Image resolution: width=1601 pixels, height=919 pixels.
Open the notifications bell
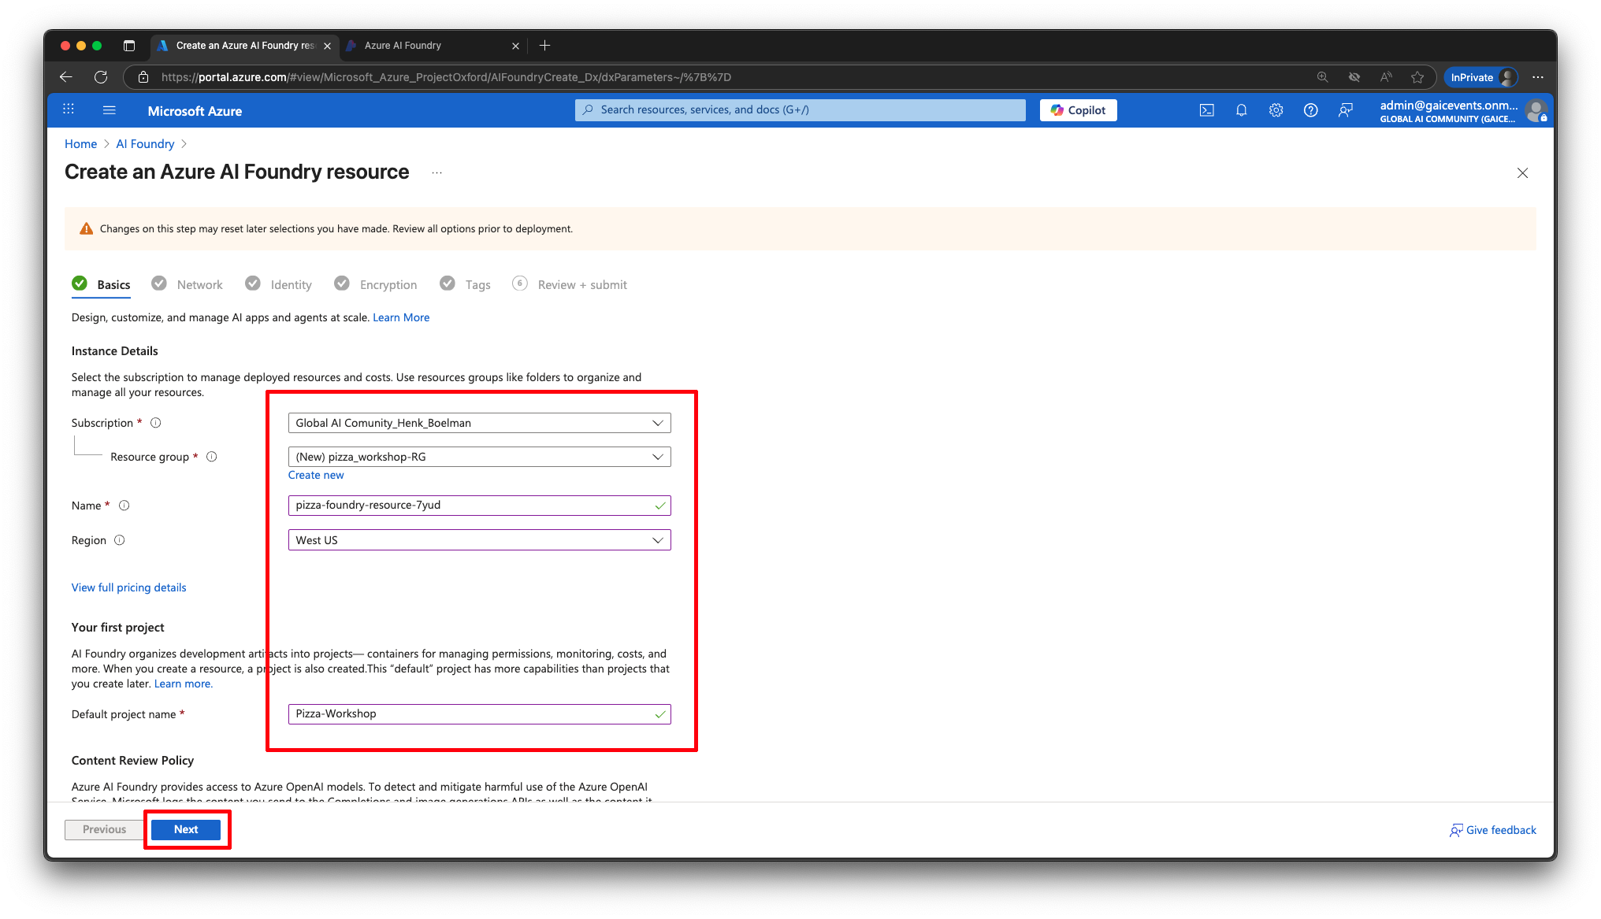pyautogui.click(x=1241, y=110)
